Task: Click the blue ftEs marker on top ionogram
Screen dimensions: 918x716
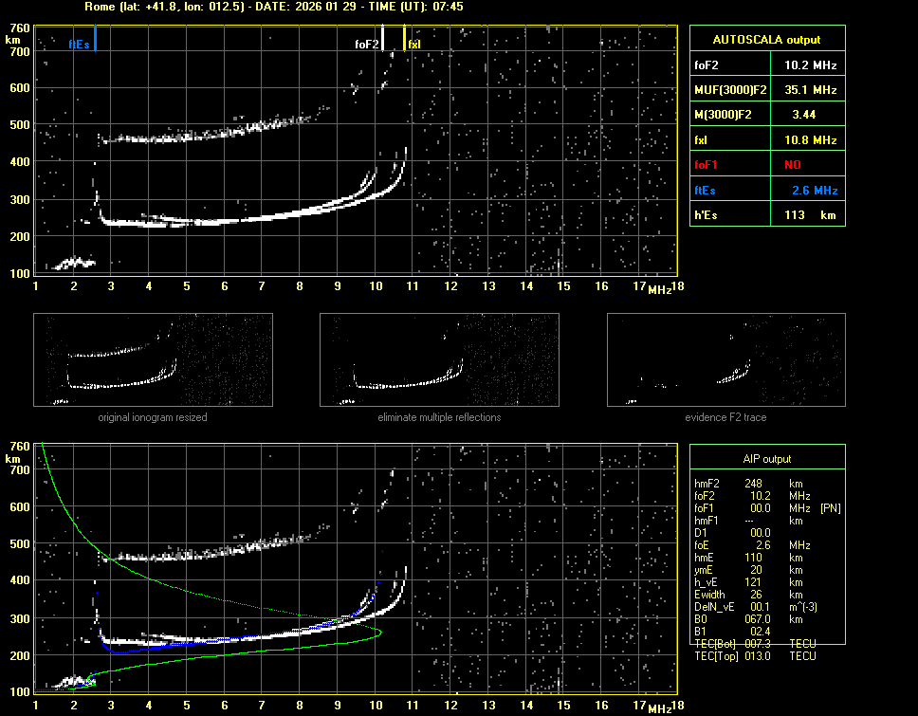Action: click(x=95, y=38)
